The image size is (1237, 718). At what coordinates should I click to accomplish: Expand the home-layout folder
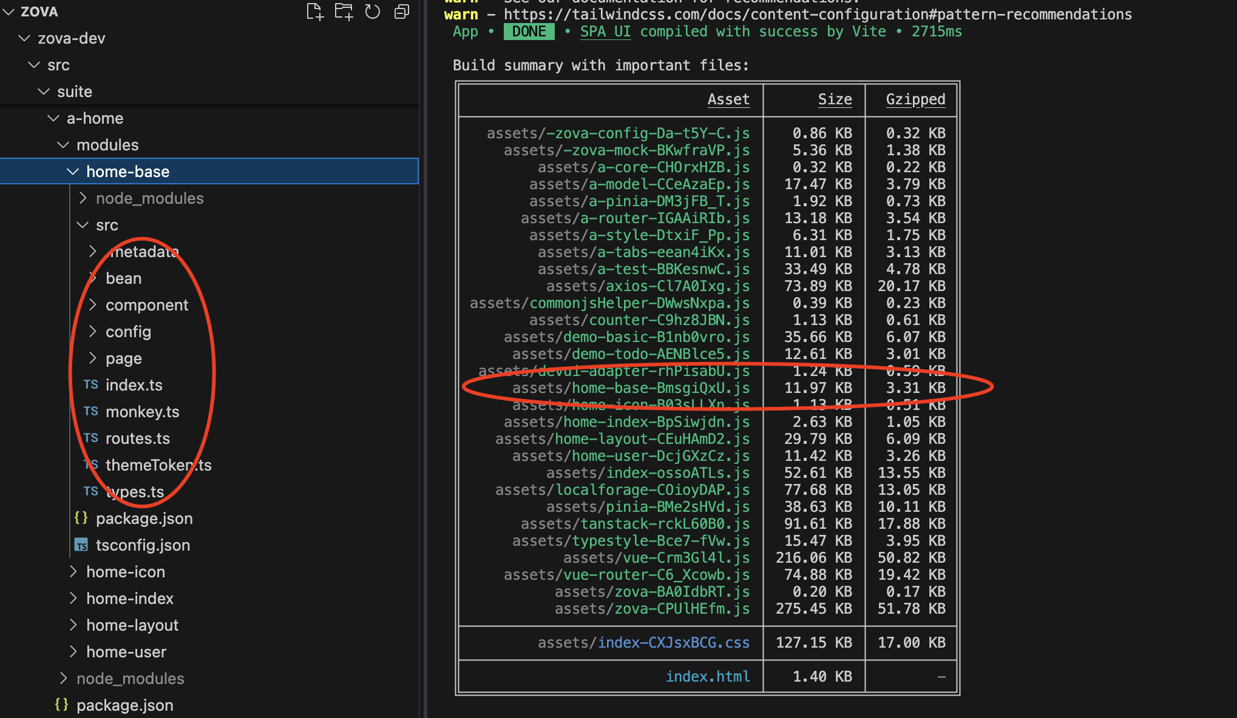pos(132,625)
